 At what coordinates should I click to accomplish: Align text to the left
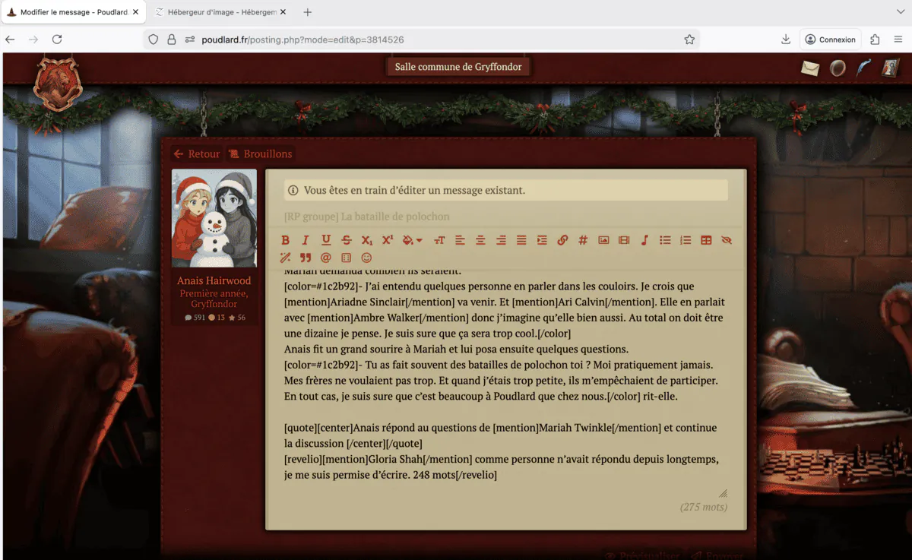coord(460,240)
